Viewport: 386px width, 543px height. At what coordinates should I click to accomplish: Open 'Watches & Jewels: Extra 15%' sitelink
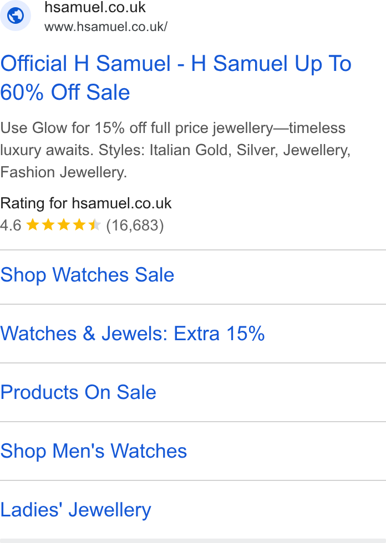tap(133, 334)
